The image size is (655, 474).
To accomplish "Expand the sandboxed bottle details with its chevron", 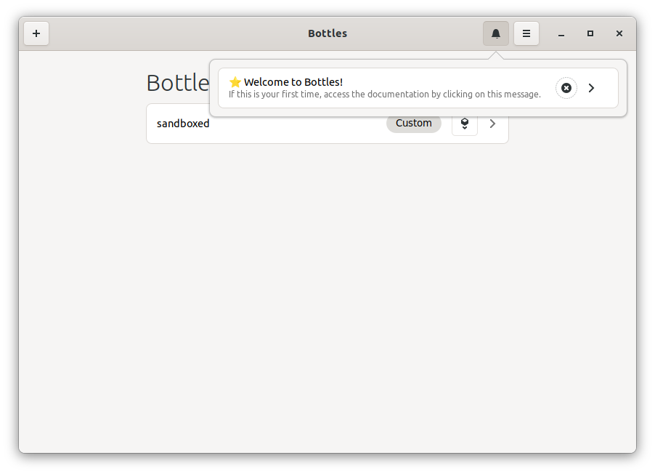I will 492,123.
